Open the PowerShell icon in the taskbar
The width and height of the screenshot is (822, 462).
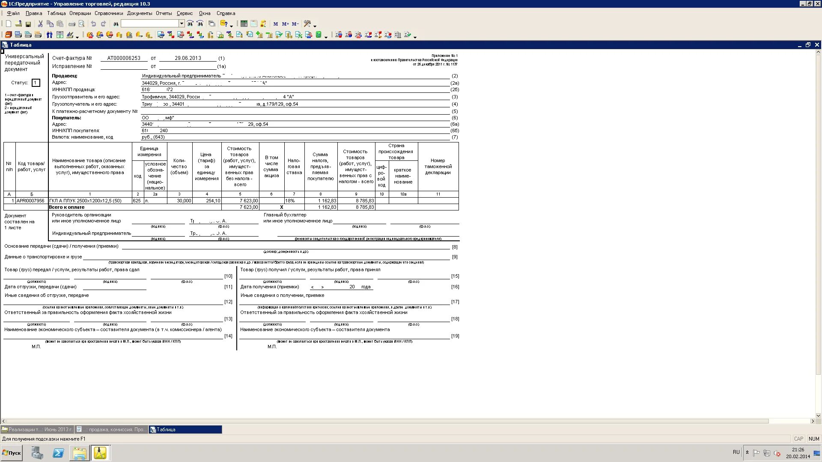(58, 453)
